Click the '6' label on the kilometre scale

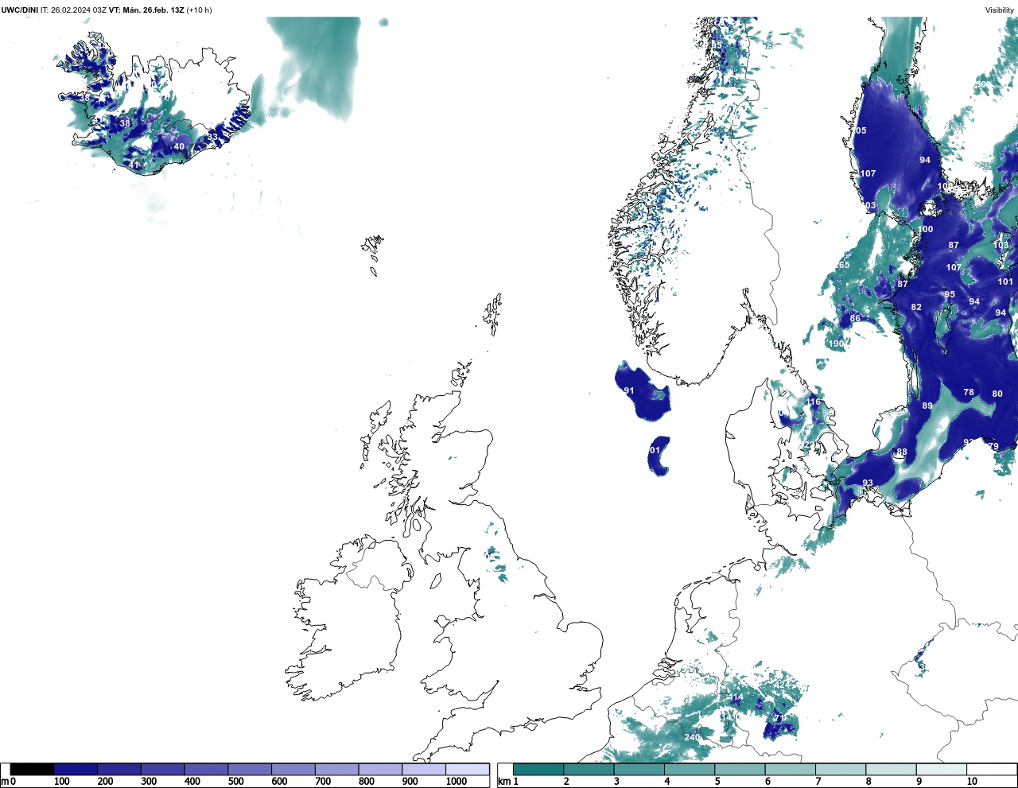[767, 782]
